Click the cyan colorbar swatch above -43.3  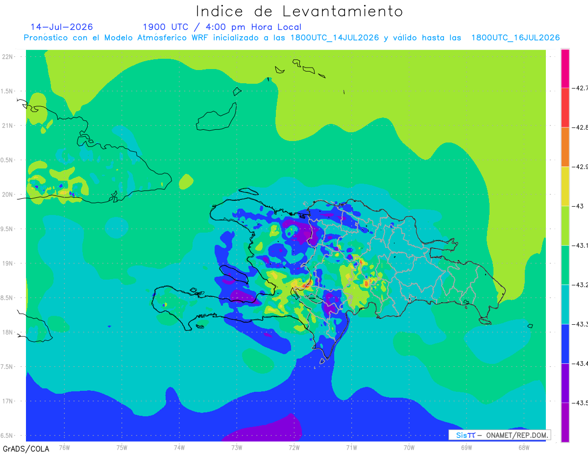565,304
